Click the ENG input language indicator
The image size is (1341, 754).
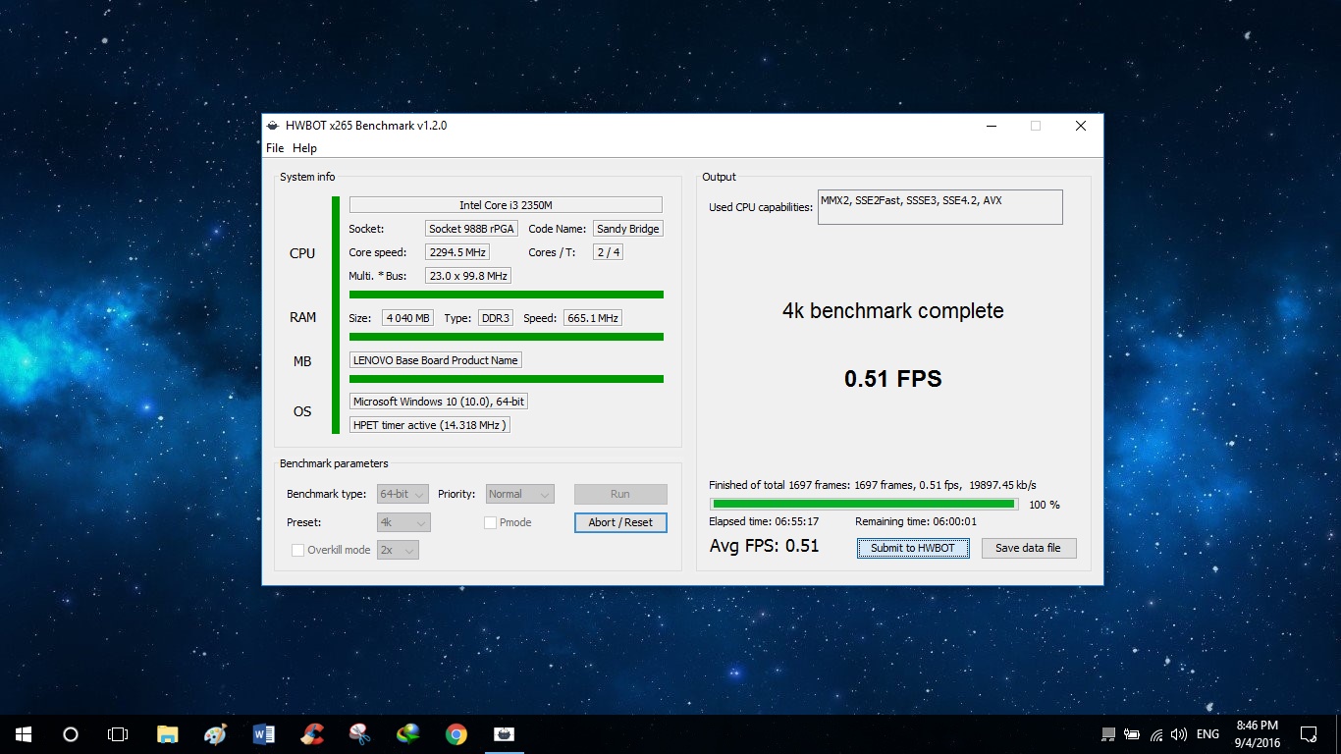pyautogui.click(x=1207, y=734)
